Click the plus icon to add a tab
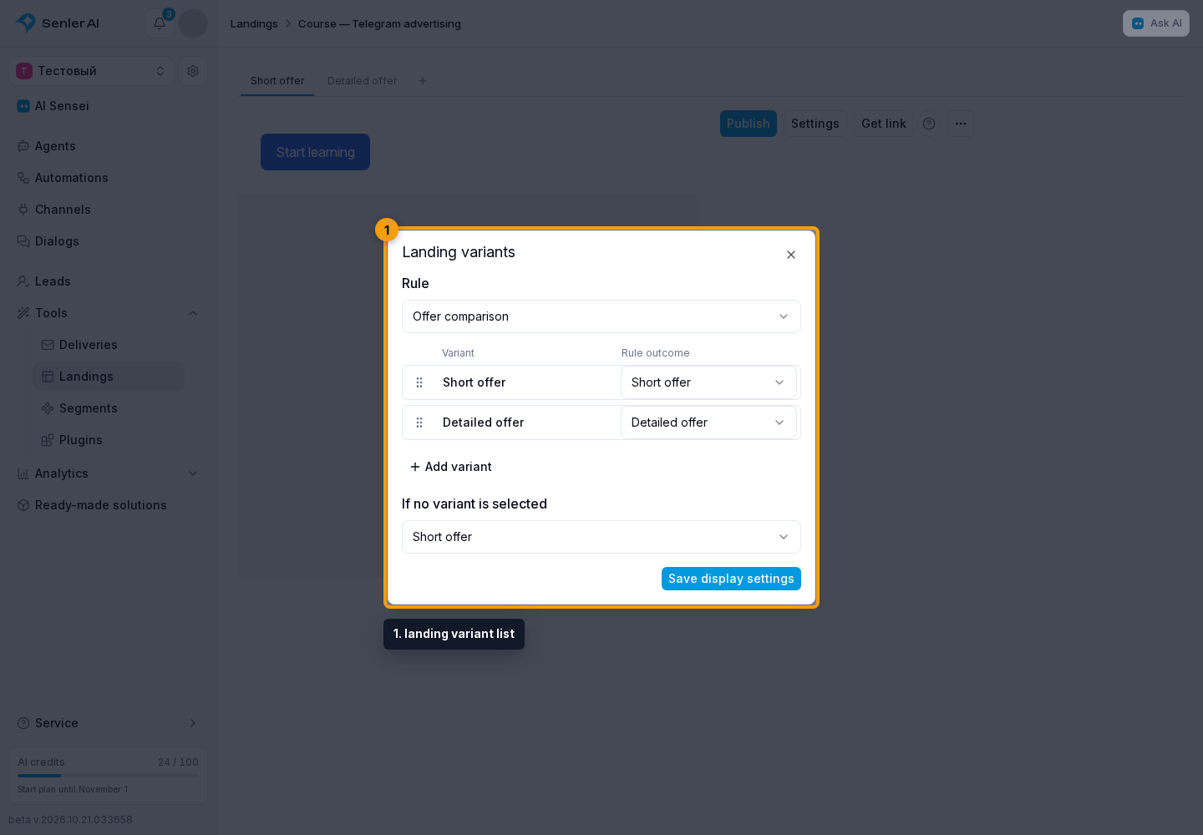 [423, 81]
